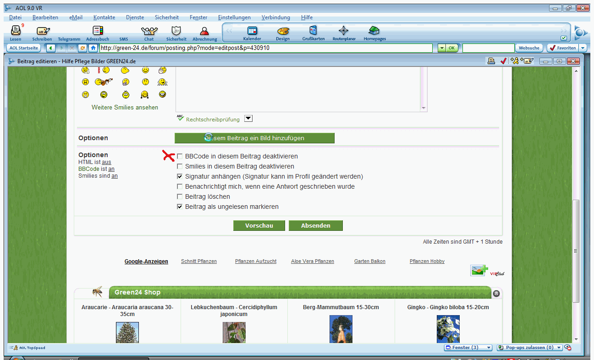Open the Einstellungen menu

(234, 17)
